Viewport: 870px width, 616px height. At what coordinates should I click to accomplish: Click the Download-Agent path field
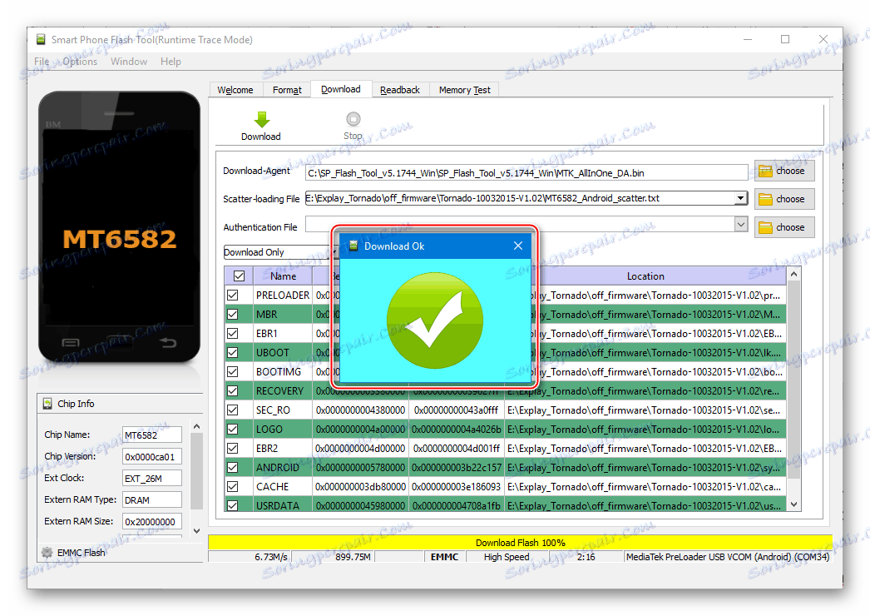point(526,173)
